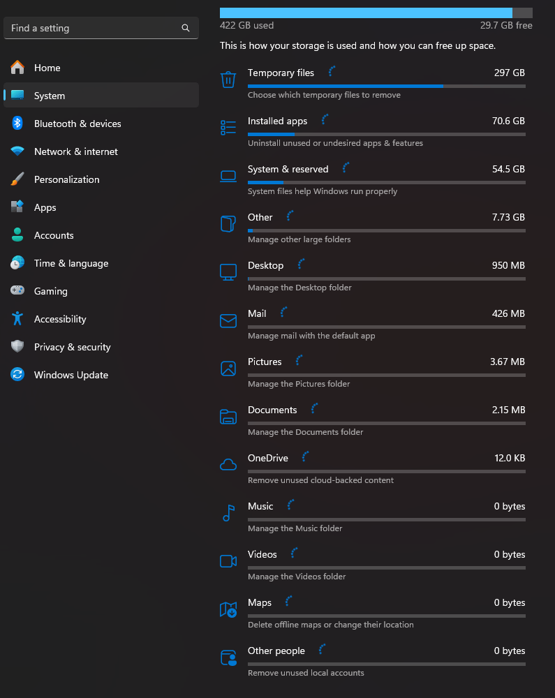
Task: Click the Find a setting search field
Action: coord(91,28)
